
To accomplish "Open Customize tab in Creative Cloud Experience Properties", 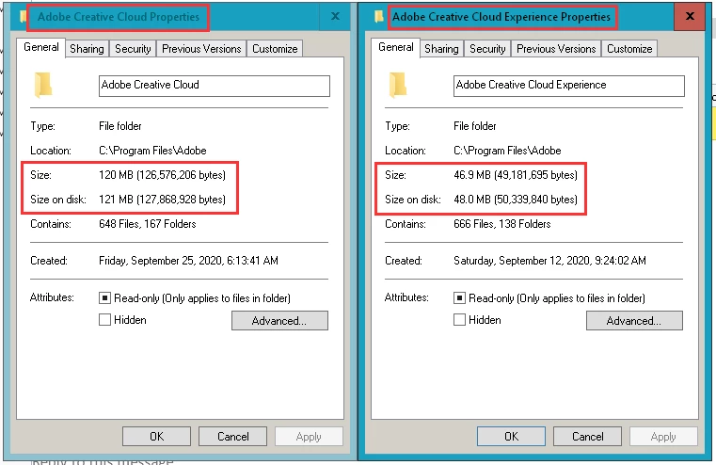I will [629, 49].
